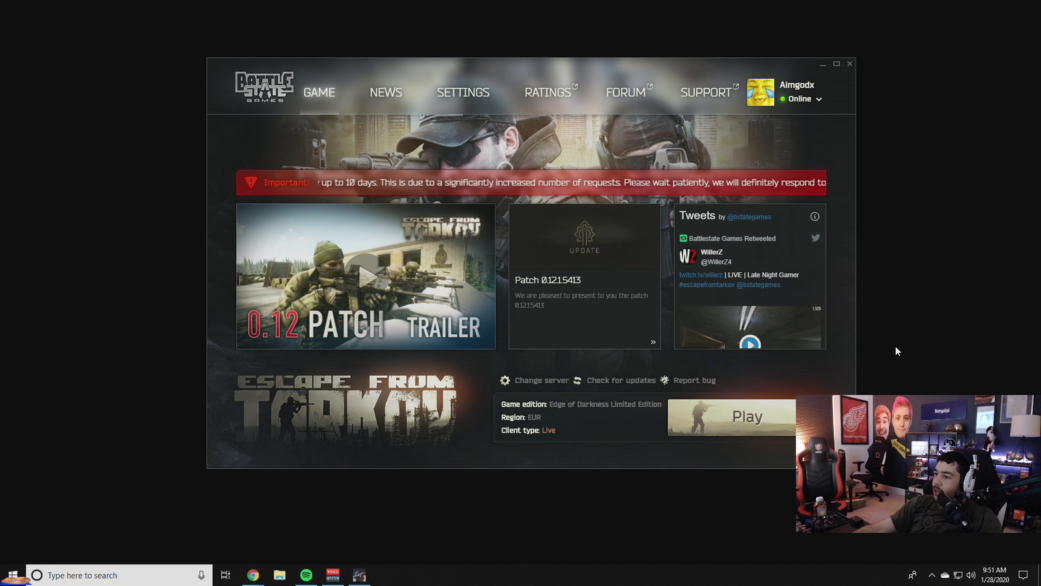The width and height of the screenshot is (1041, 586).
Task: Click the @WillerZ4 handle in the tweet
Action: point(716,262)
